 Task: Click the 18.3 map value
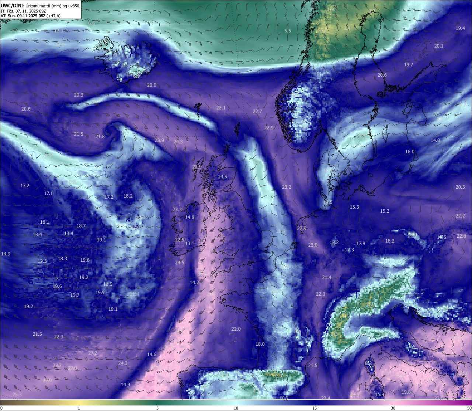tap(62, 258)
